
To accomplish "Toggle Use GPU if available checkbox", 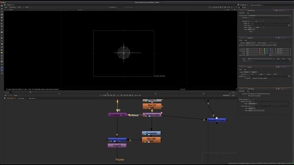I will 249,96.
